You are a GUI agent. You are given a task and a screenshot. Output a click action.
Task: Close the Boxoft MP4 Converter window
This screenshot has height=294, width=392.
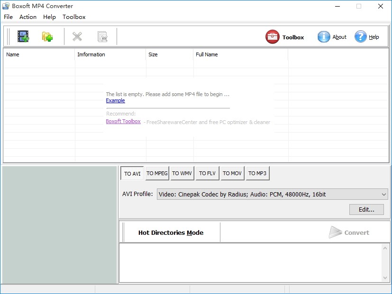coord(381,6)
